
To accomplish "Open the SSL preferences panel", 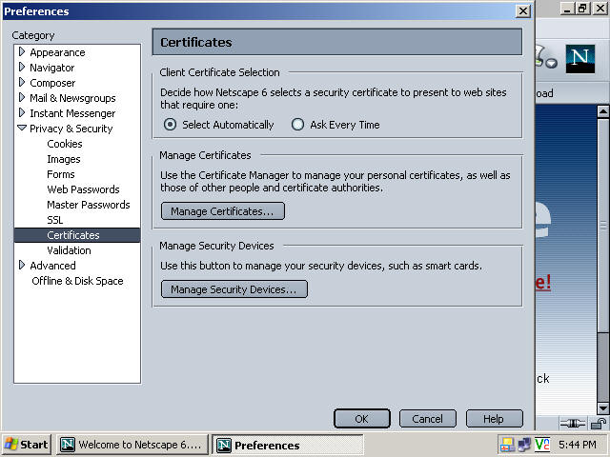I will (55, 220).
